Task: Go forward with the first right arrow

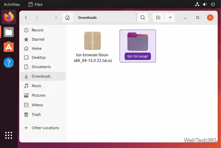Action: point(36,17)
